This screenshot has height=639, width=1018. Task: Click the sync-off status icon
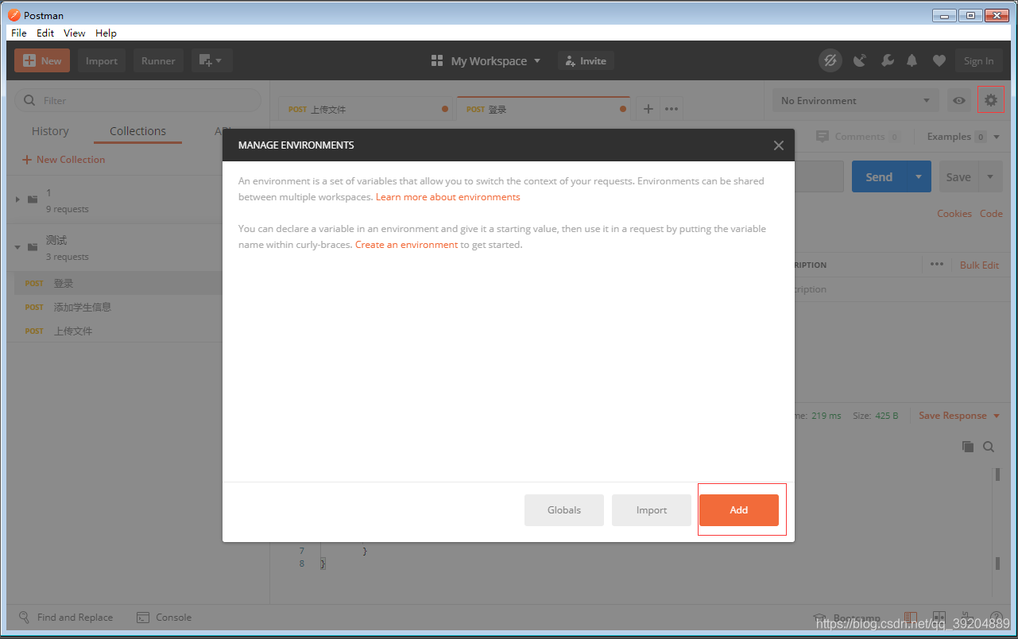coord(830,60)
